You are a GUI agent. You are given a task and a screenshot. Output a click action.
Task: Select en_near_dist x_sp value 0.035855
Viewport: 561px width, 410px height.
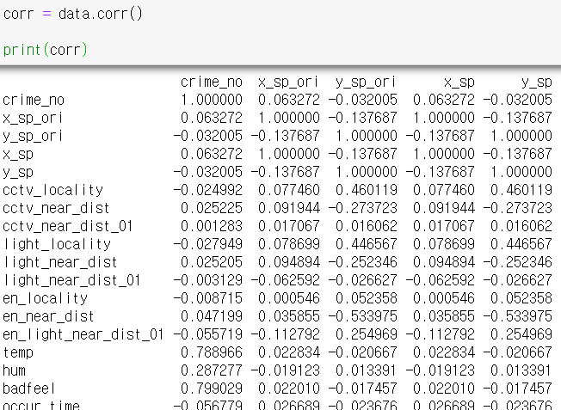point(444,316)
